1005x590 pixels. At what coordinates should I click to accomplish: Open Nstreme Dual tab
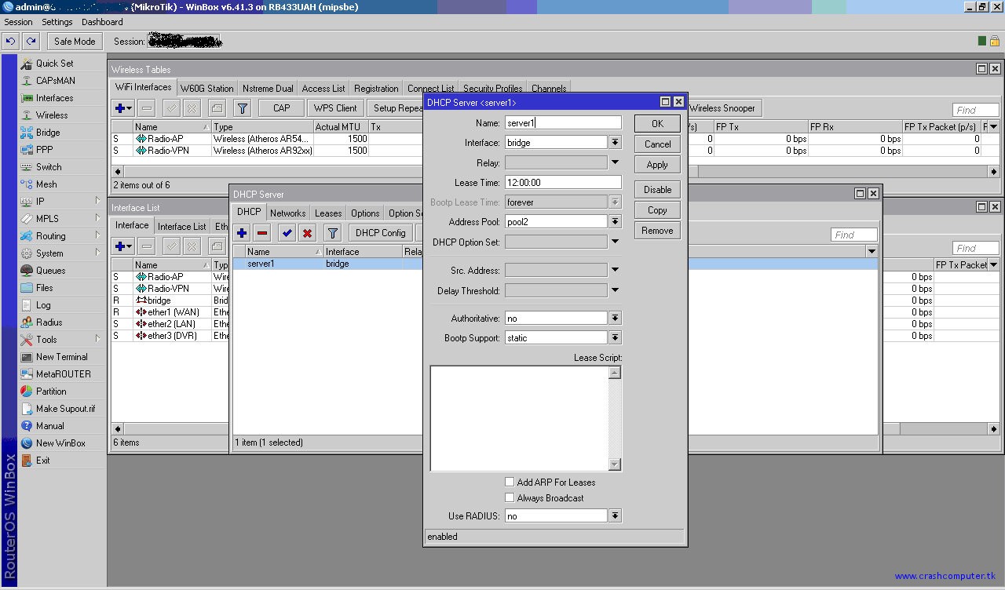pos(268,89)
